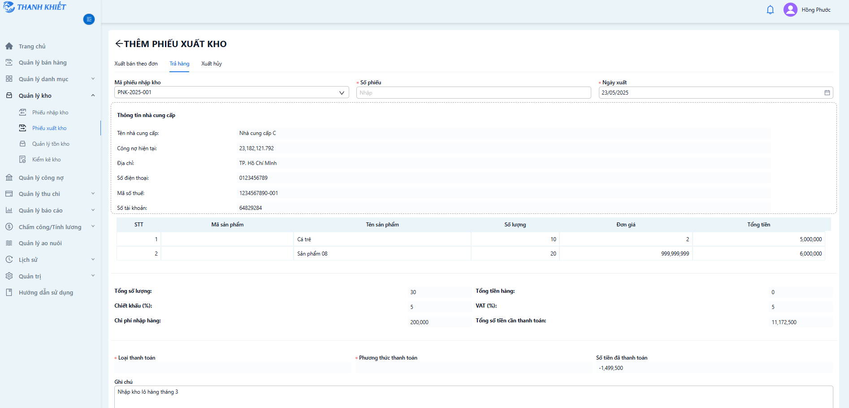849x408 pixels.
Task: Click the Đơn giá cell 999,999,999
Action: pos(626,253)
